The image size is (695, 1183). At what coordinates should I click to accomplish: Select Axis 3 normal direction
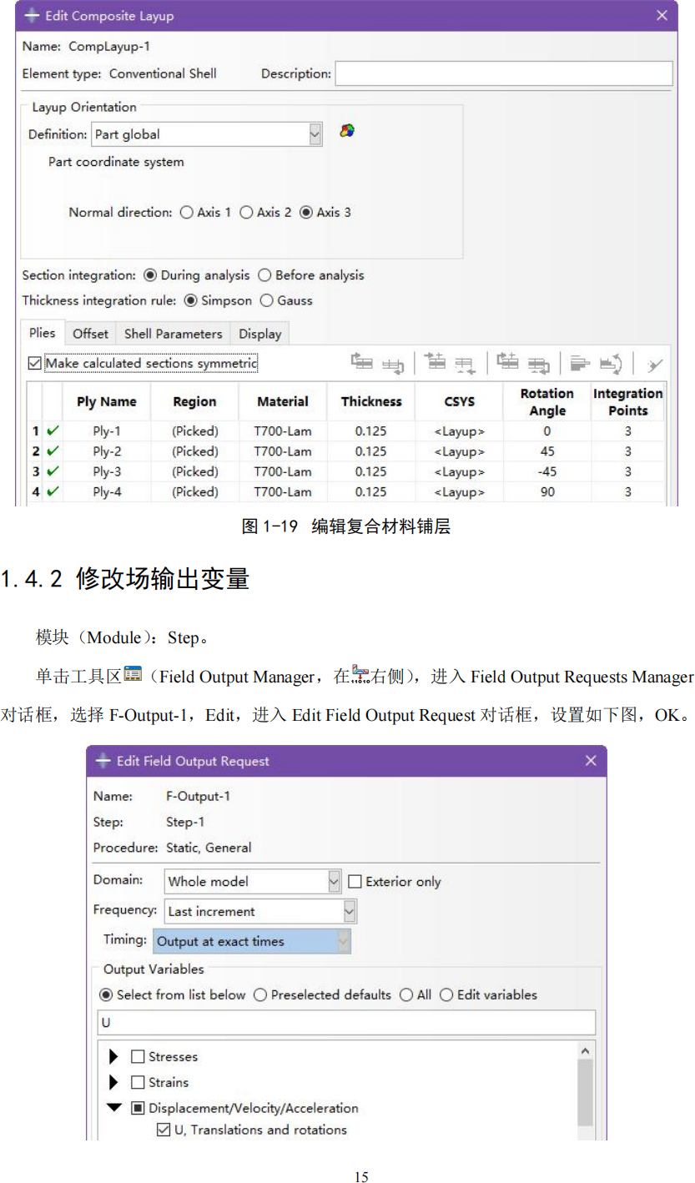pos(306,213)
